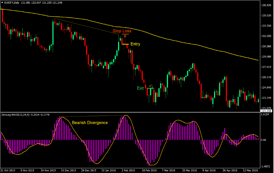
Task: Select the green Exit level line marker
Action: click(x=151, y=89)
